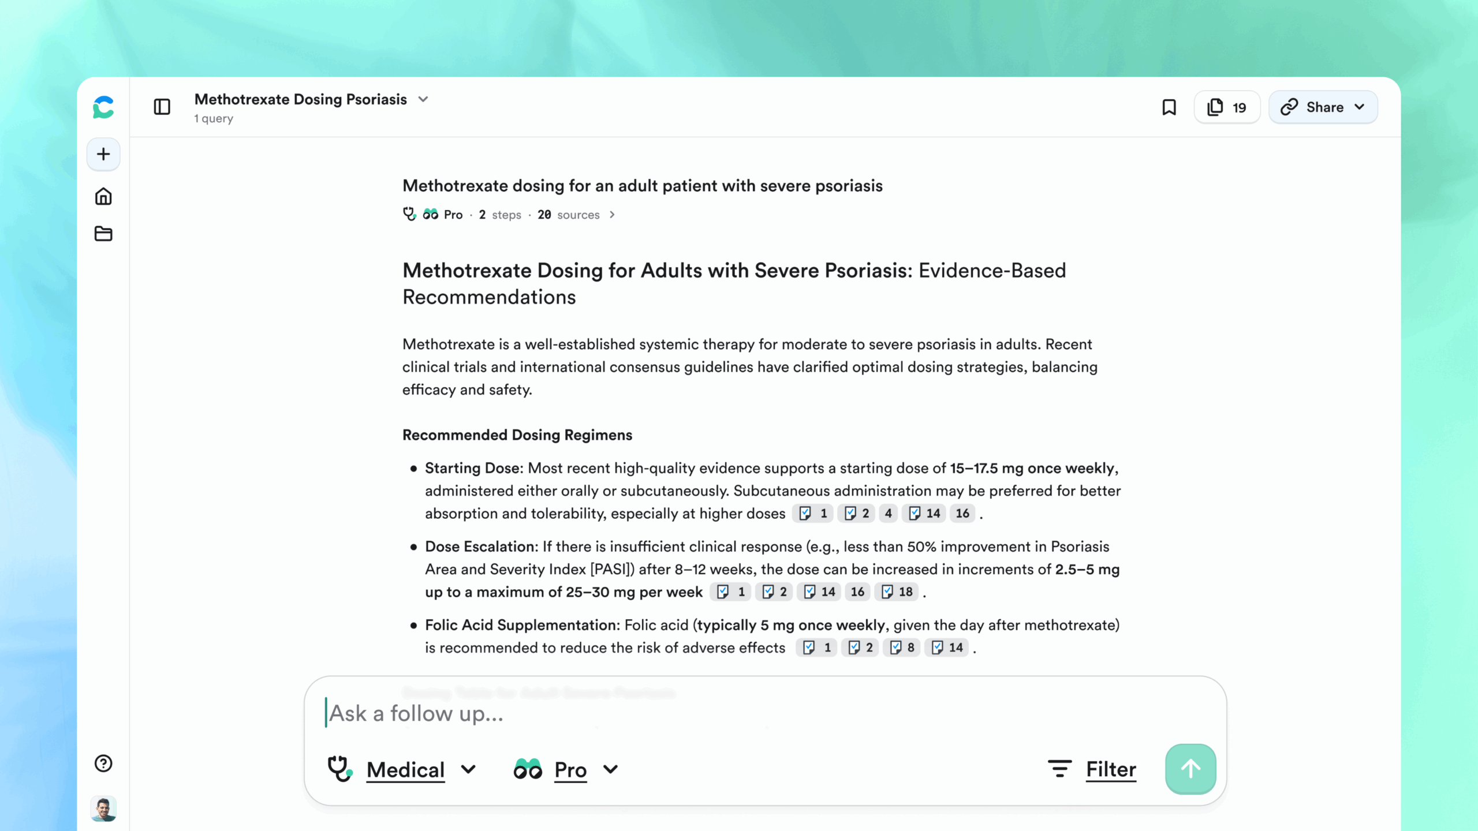Open the help question mark icon

pos(103,763)
